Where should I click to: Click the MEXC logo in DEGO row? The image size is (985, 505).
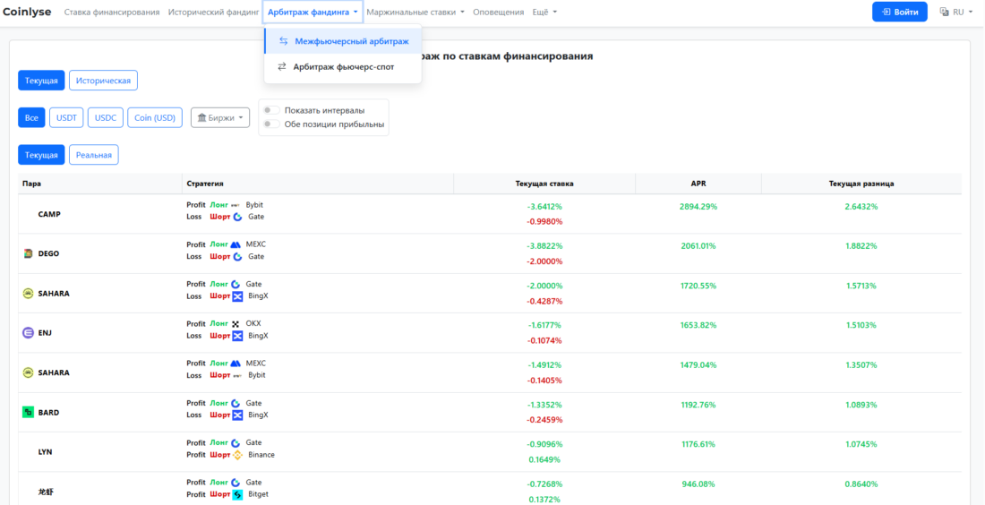coord(236,244)
